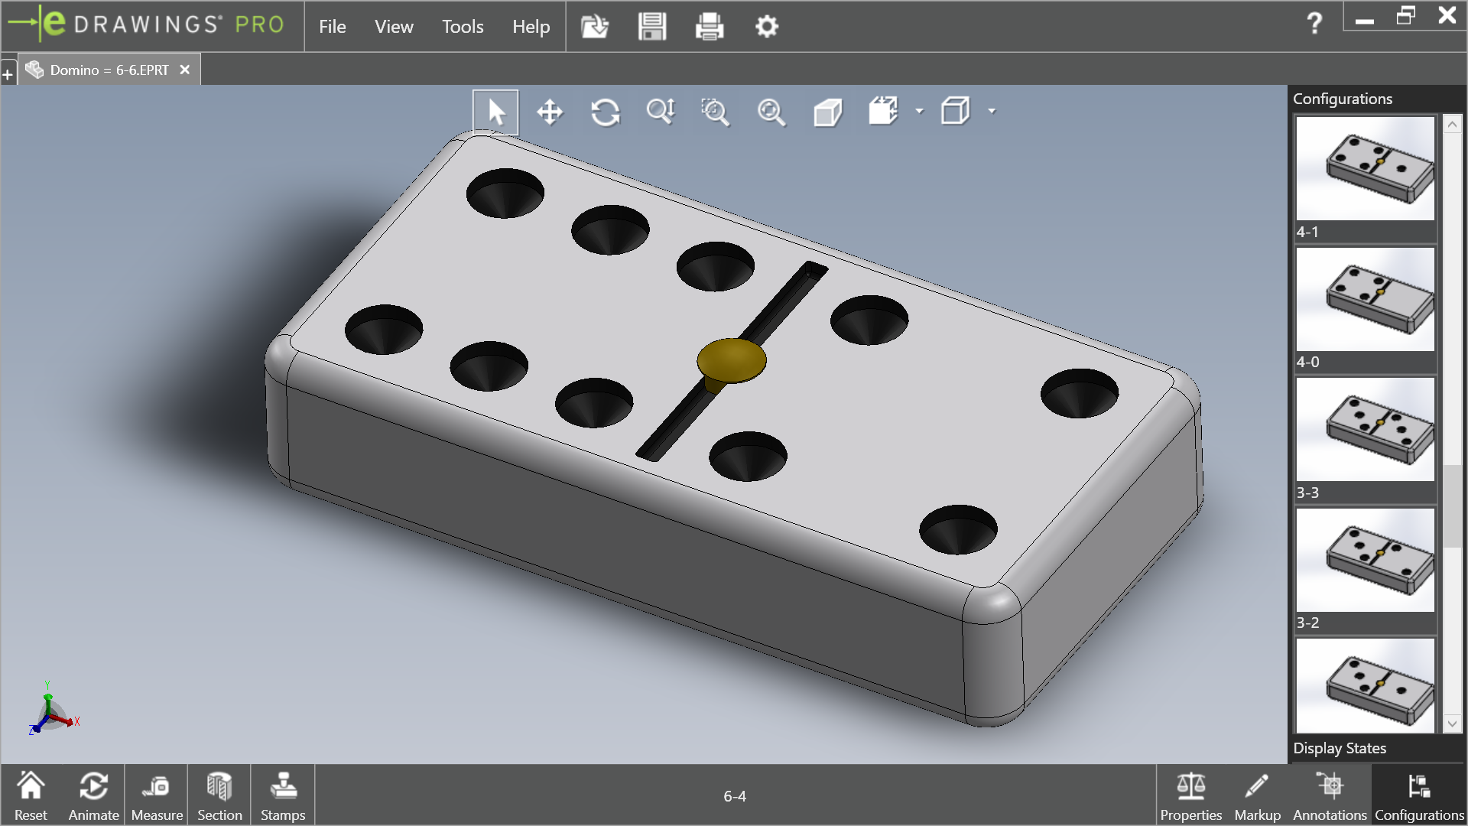Viewport: 1468px width, 826px height.
Task: Open the Stamps tool
Action: pos(283,795)
